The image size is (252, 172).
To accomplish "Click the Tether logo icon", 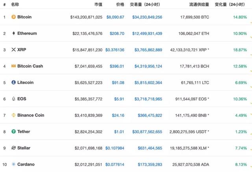I will [13, 131].
